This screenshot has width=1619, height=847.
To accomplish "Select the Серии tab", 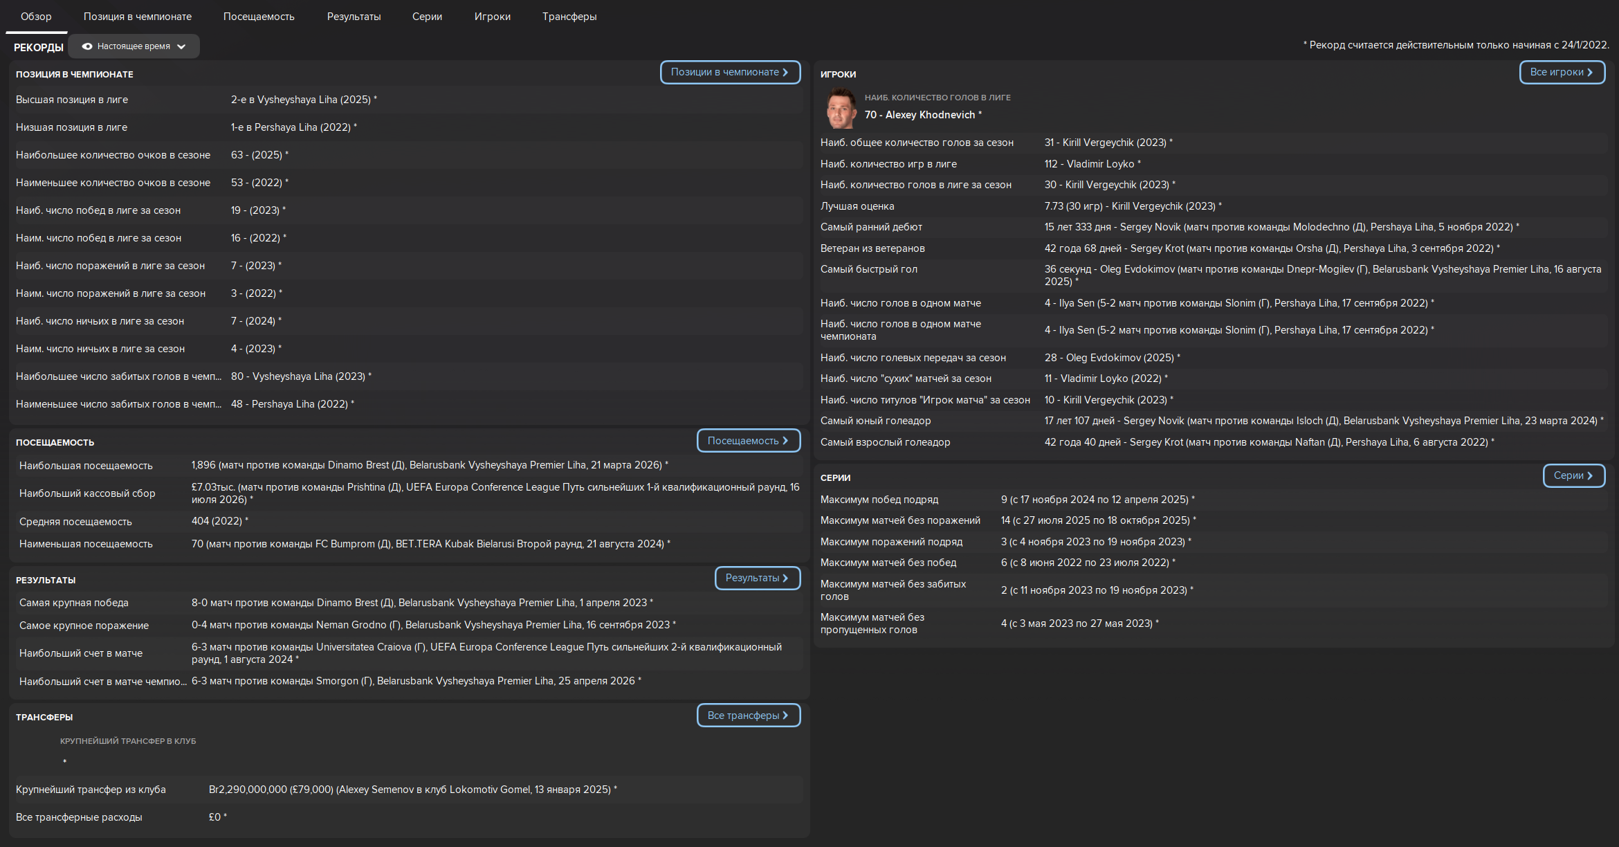I will [427, 17].
